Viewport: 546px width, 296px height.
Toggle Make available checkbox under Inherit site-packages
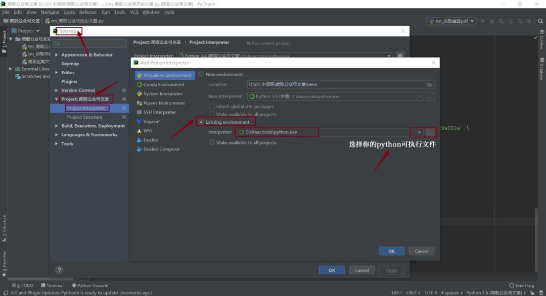point(212,115)
